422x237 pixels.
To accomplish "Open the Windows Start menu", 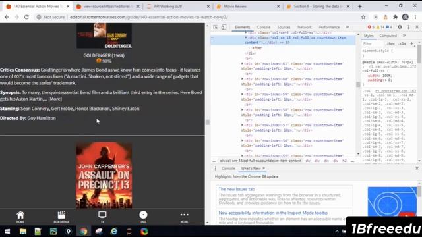I will (7, 231).
